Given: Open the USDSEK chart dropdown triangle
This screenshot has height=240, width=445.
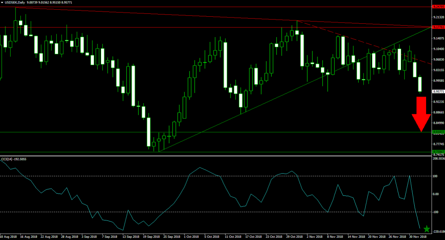Looking at the screenshot, I should click(2, 3).
